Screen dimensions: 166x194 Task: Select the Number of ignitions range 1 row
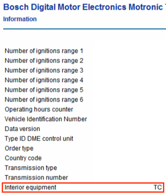tap(84, 51)
